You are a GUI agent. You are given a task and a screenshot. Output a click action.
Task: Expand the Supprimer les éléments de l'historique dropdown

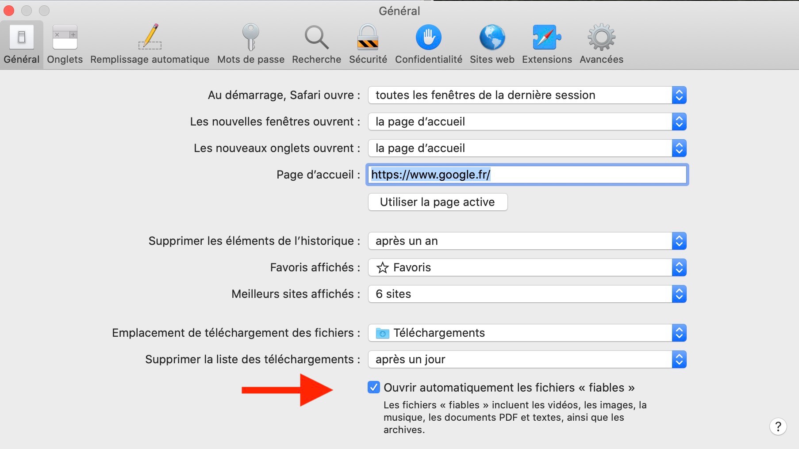[x=527, y=241]
